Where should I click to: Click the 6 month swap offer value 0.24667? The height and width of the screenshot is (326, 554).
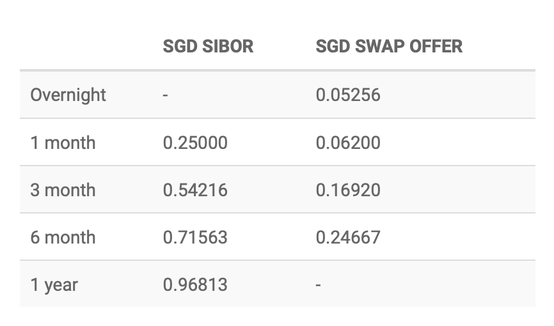pos(348,237)
